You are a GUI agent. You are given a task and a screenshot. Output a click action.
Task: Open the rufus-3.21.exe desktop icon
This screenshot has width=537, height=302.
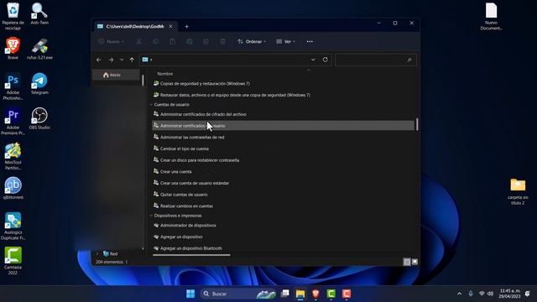click(39, 49)
